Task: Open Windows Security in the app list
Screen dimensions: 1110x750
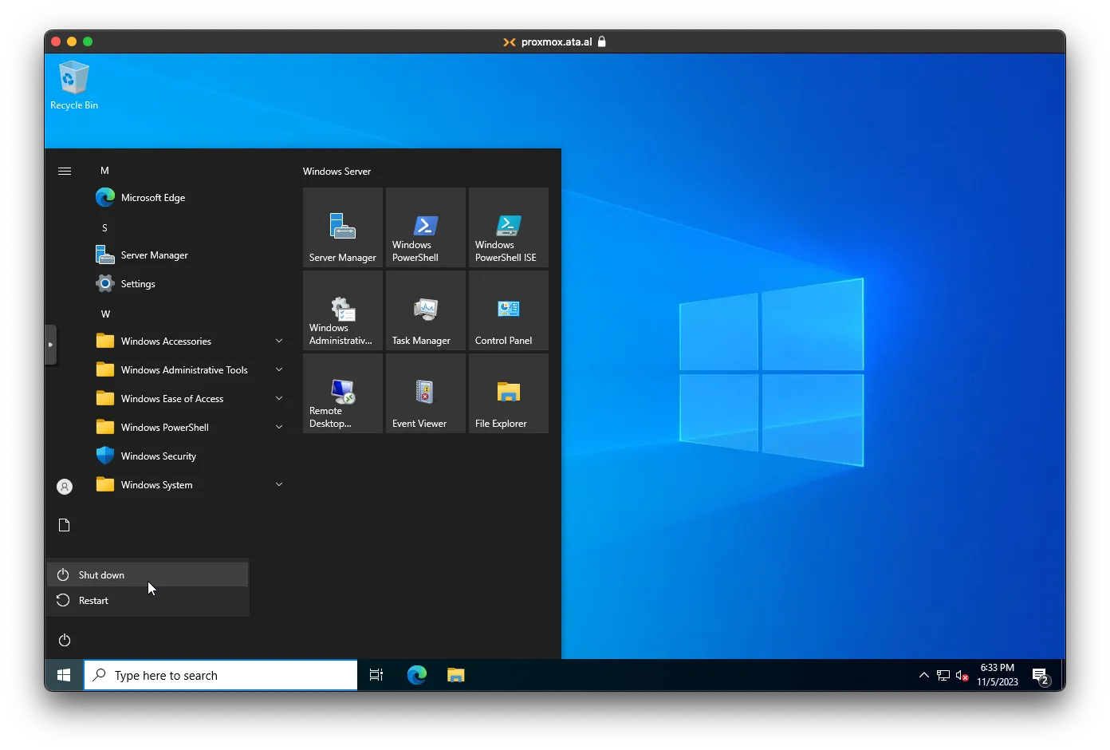Action: click(x=189, y=456)
